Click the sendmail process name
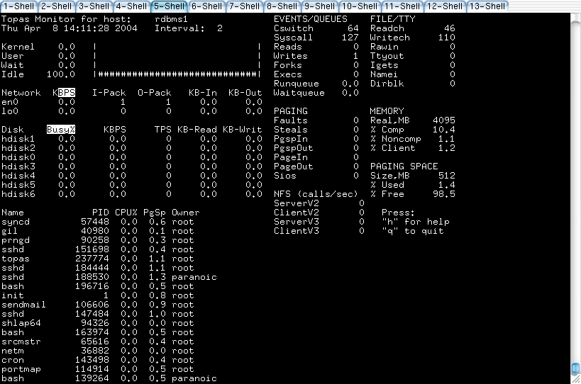This screenshot has height=384, width=581. pos(23,305)
